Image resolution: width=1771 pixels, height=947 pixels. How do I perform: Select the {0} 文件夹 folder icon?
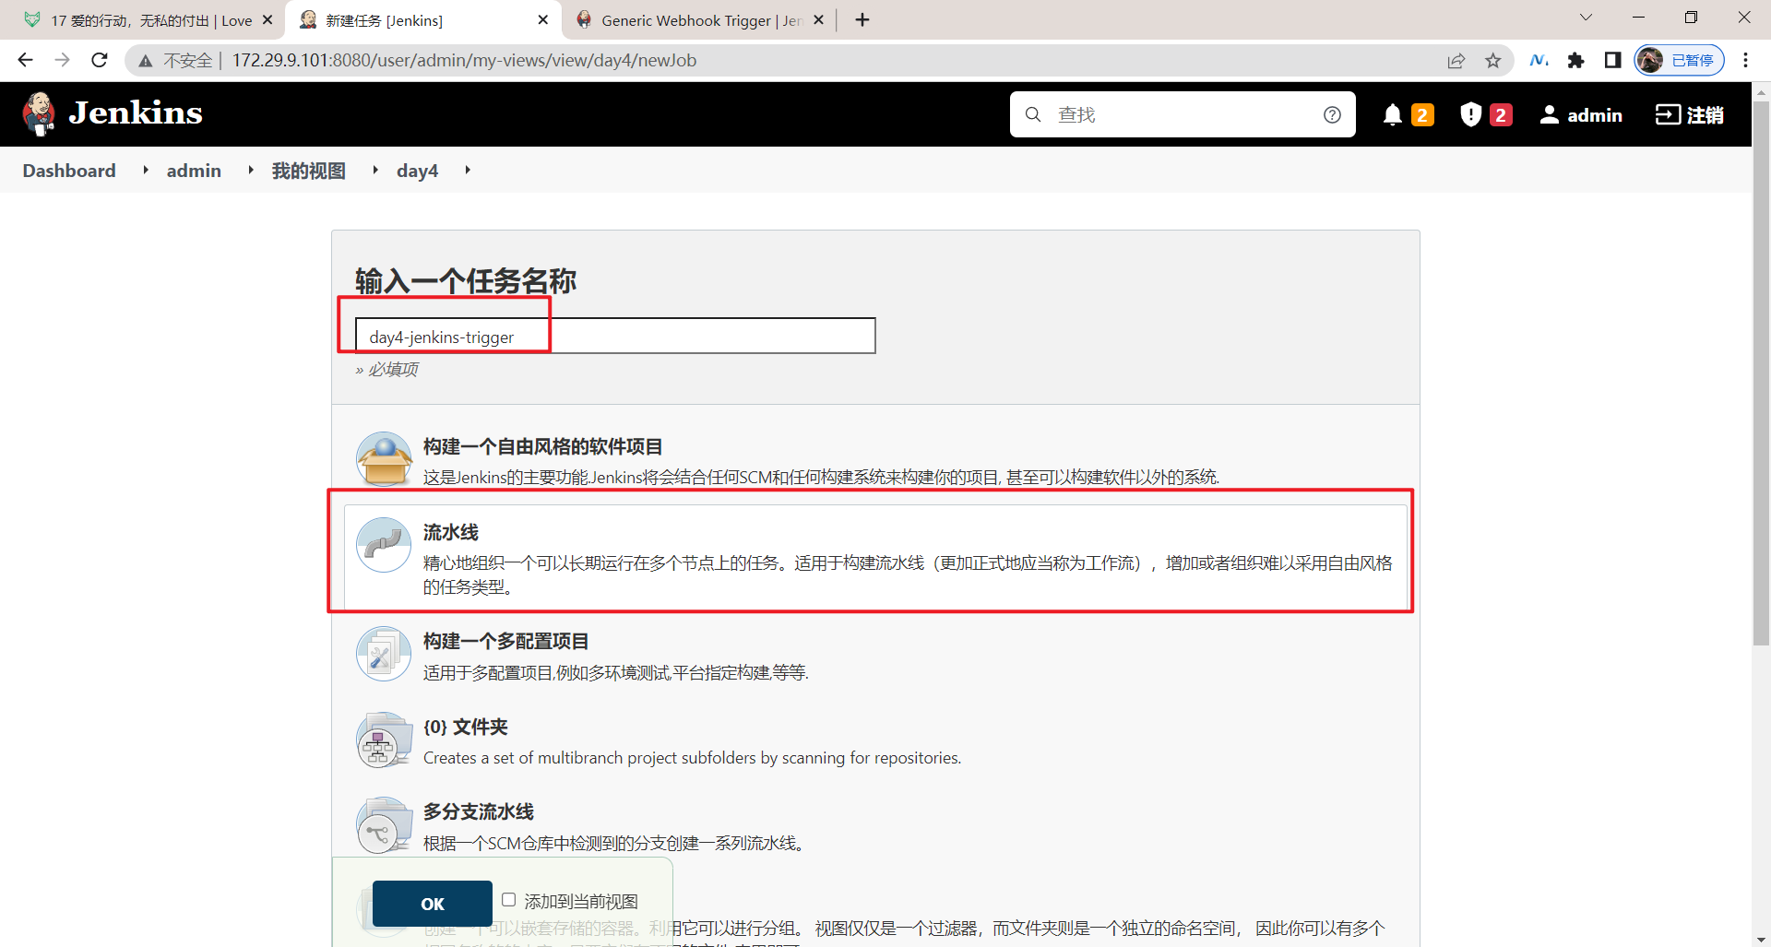pyautogui.click(x=384, y=740)
